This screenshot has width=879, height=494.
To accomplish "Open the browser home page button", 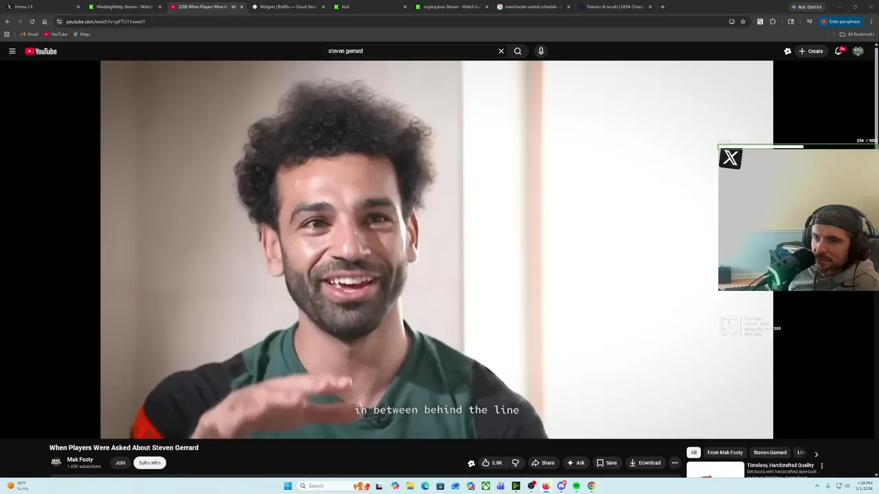I will tap(45, 21).
